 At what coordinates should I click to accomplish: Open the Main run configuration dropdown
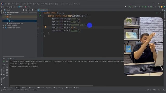pos(137,7)
